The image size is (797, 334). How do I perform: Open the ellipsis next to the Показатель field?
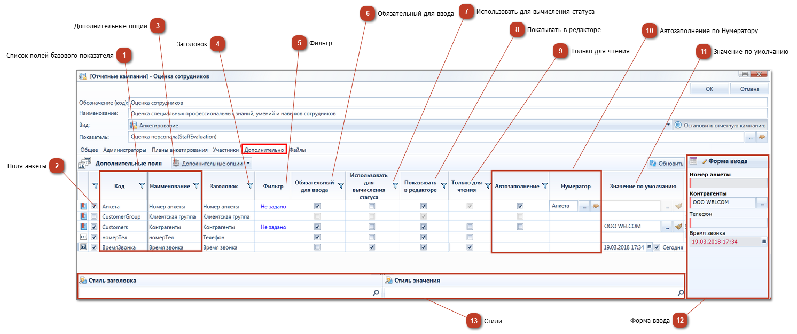[x=751, y=137]
